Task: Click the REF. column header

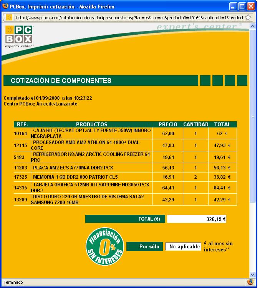Action: tap(22, 124)
